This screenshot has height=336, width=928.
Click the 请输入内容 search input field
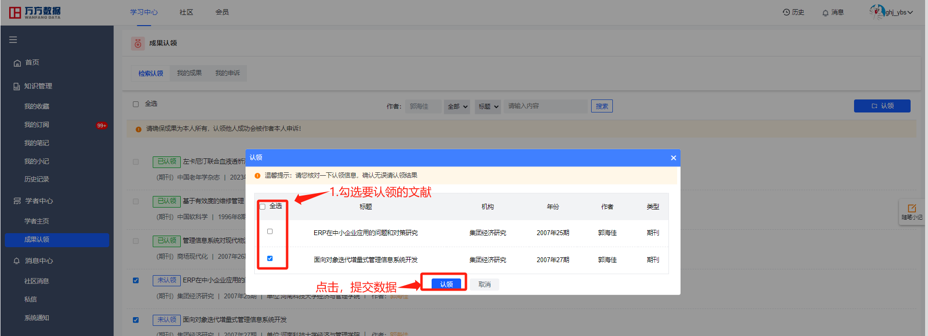tap(545, 106)
